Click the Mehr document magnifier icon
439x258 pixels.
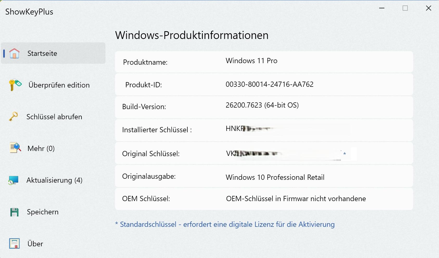pos(15,148)
